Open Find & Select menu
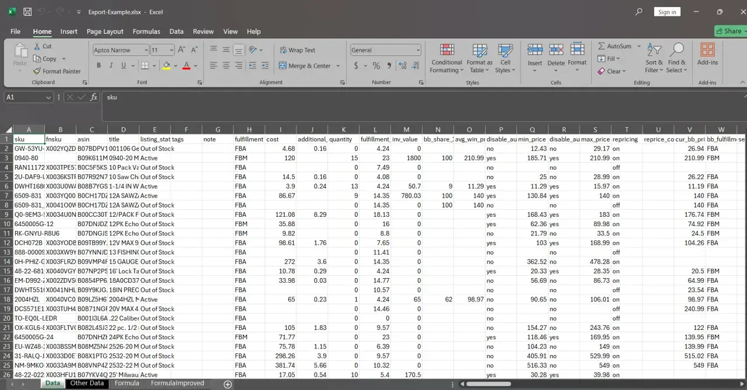This screenshot has width=747, height=390. [677, 58]
